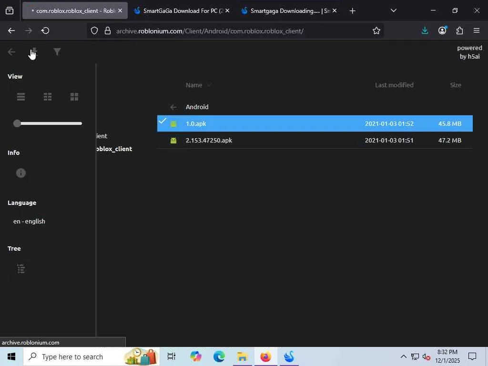This screenshot has width=488, height=366.
Task: Switch to details list view
Action: point(21,97)
